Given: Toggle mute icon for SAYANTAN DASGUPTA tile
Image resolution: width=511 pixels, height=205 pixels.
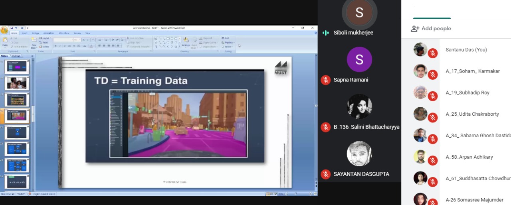Looking at the screenshot, I should tap(326, 174).
